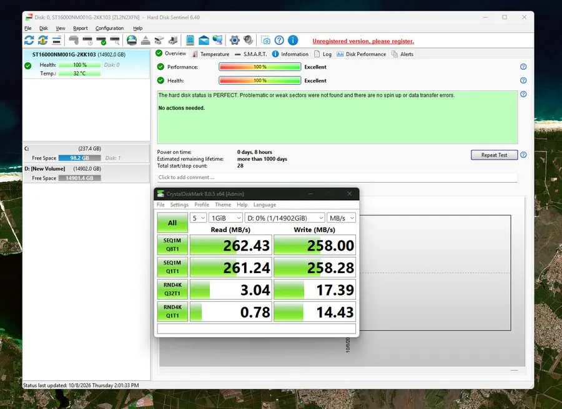Click the refresh disk information icon
562x409 pixels.
click(x=29, y=40)
